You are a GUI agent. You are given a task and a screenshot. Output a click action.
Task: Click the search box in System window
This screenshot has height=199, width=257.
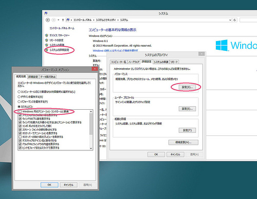[248, 20]
